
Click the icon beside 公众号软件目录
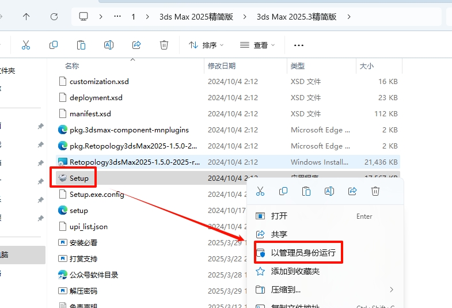click(x=63, y=275)
